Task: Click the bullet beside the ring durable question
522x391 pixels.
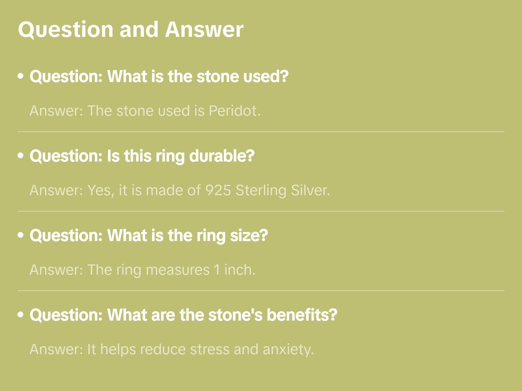Action: [21, 156]
